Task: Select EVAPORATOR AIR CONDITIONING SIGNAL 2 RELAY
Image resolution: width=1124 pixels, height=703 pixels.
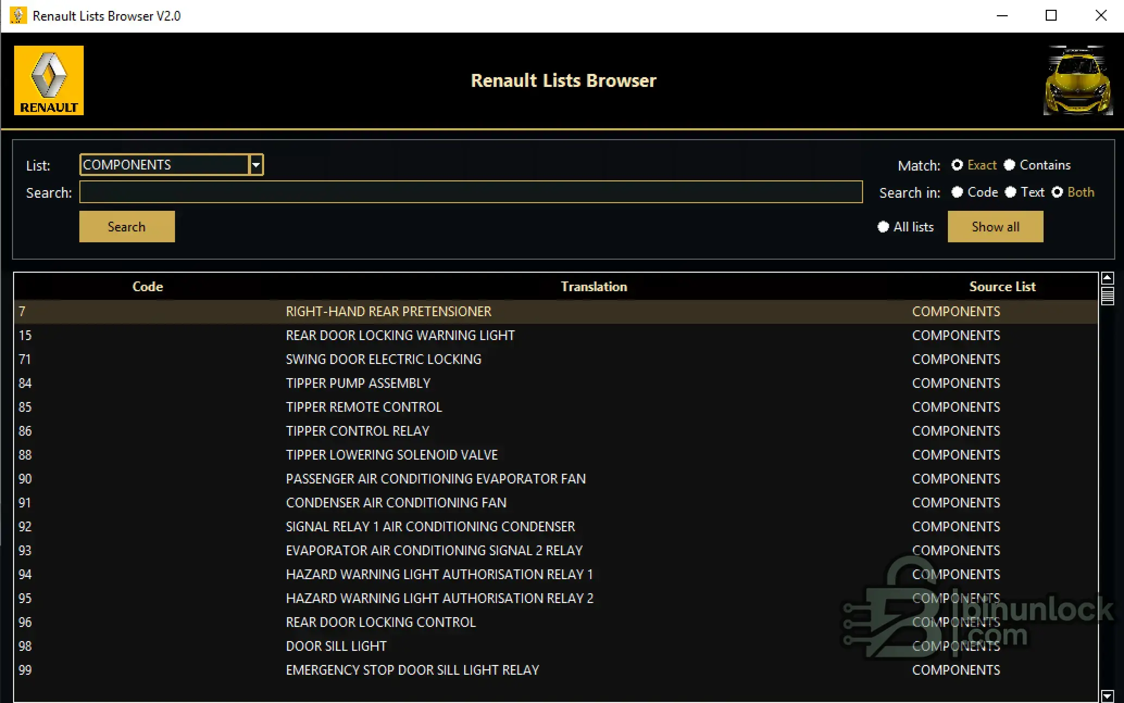Action: tap(555, 550)
